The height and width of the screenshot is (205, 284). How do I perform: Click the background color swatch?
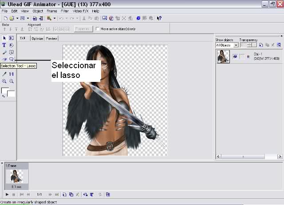[x=11, y=93]
